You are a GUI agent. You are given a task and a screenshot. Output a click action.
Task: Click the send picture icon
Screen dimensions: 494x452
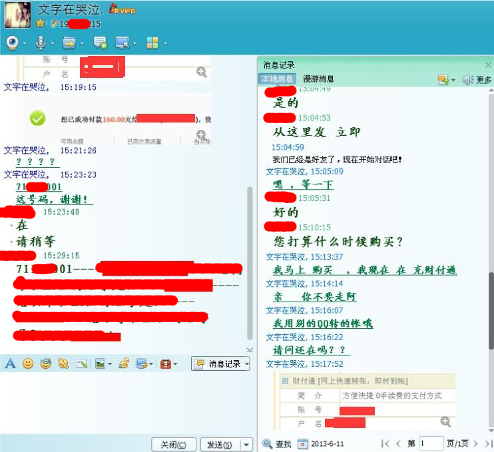pos(100,363)
